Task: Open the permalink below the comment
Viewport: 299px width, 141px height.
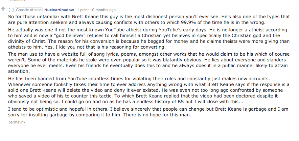Action: point(17,122)
